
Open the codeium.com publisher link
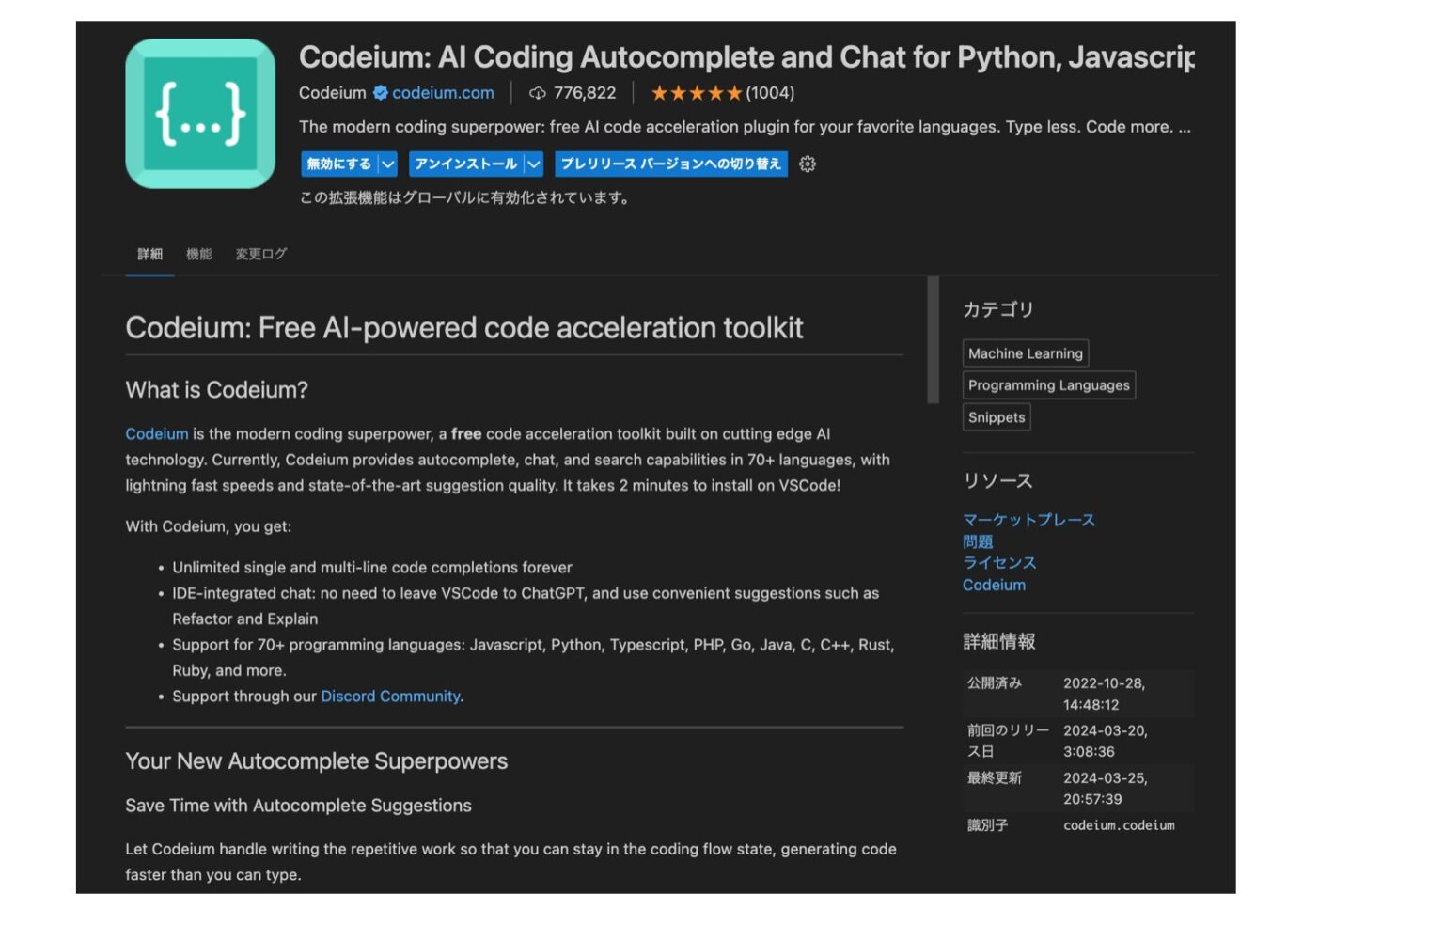click(443, 92)
